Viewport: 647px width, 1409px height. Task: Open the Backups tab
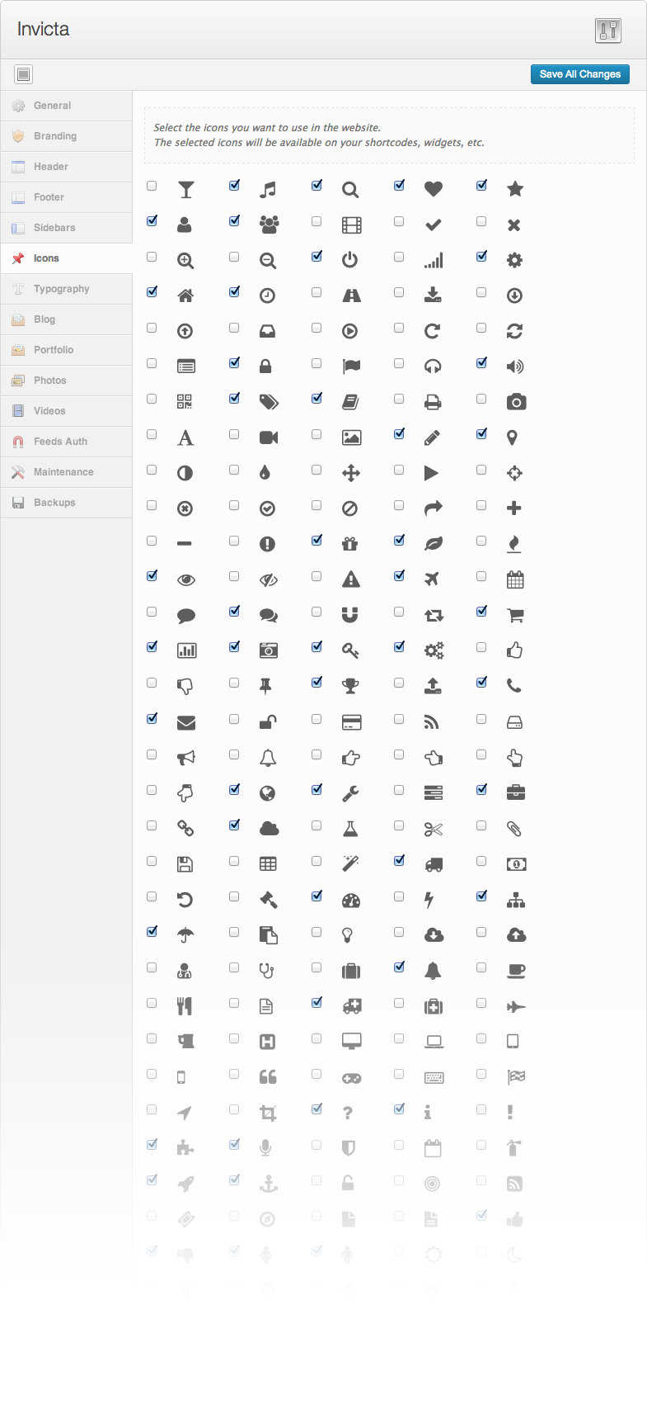click(x=66, y=503)
